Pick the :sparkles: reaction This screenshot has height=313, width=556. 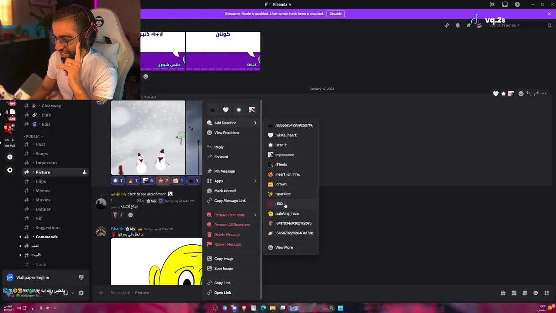click(291, 194)
